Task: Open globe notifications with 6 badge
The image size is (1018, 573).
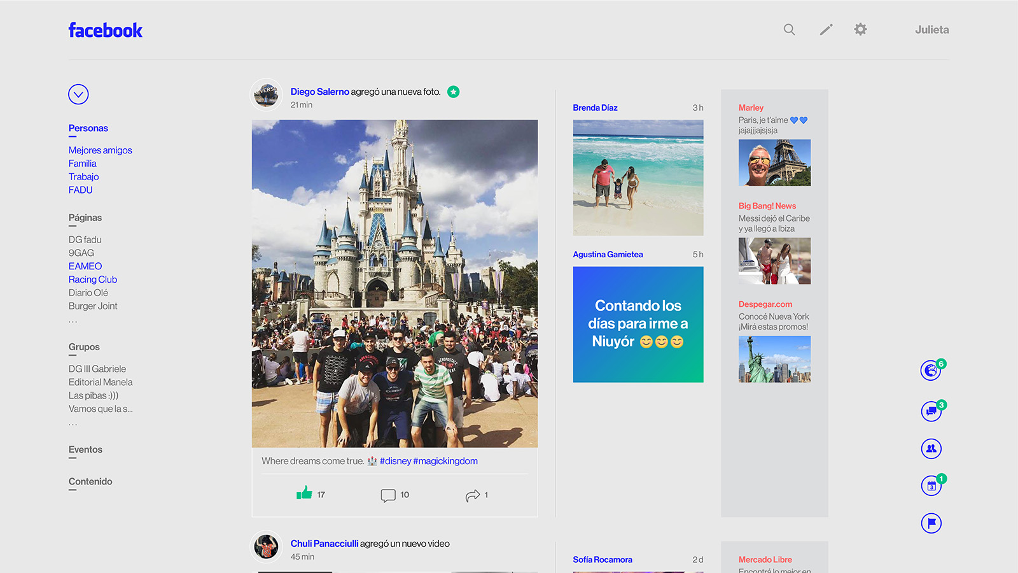Action: (x=931, y=370)
